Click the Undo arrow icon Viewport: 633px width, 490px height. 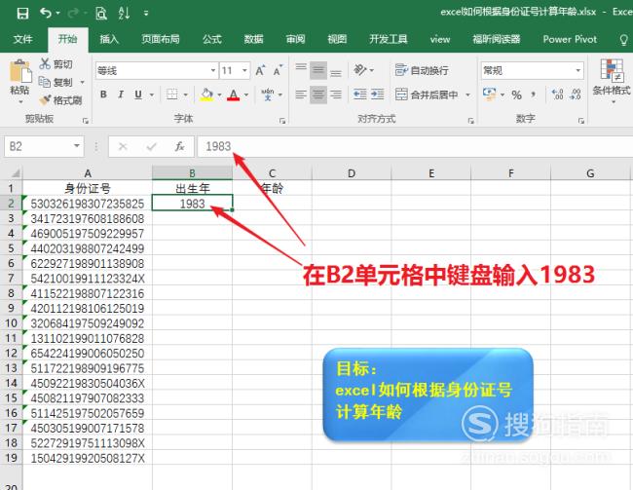(46, 14)
